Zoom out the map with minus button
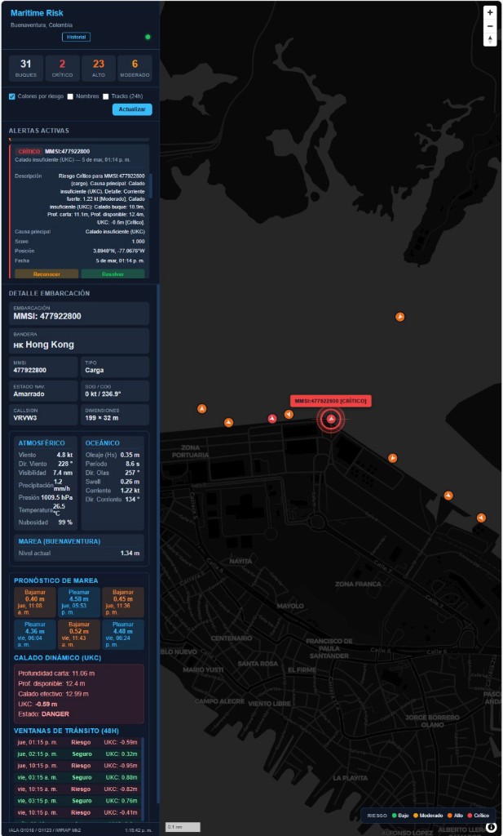The height and width of the screenshot is (836, 503). (x=490, y=26)
